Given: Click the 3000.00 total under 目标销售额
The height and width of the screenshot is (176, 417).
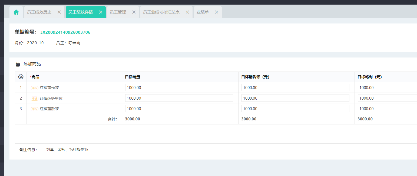Looking at the screenshot, I should pyautogui.click(x=249, y=119).
